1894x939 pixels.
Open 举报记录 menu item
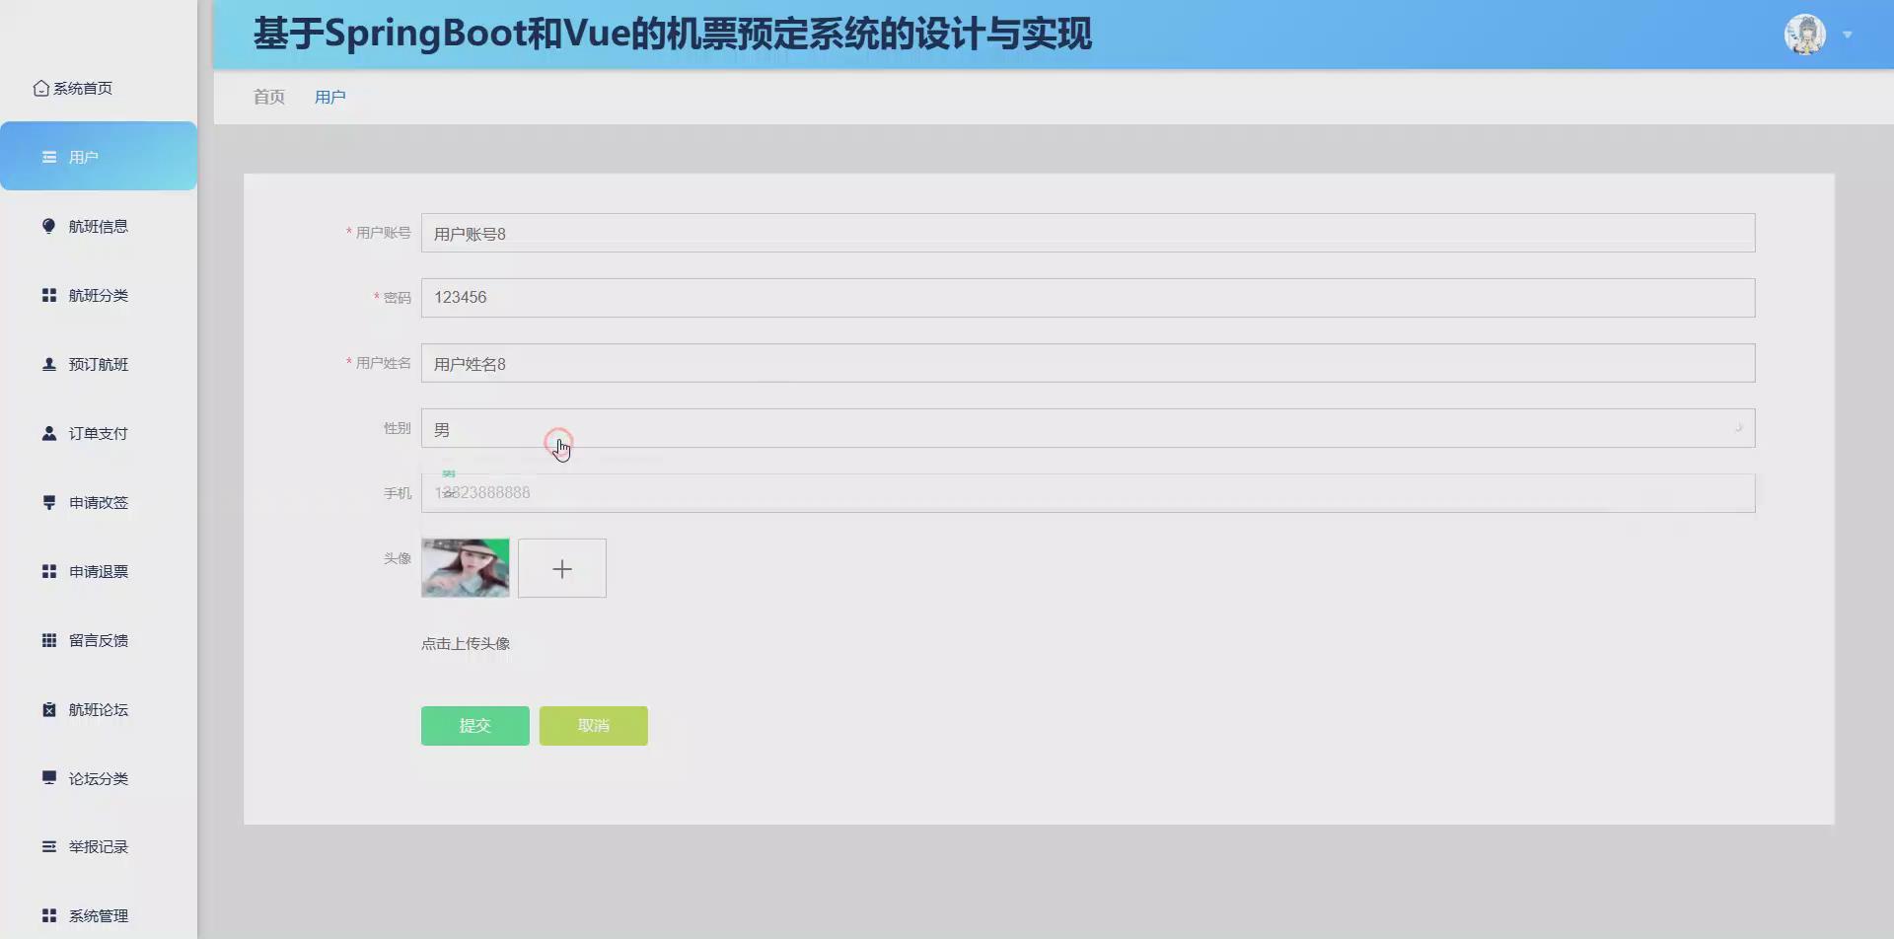(x=99, y=846)
